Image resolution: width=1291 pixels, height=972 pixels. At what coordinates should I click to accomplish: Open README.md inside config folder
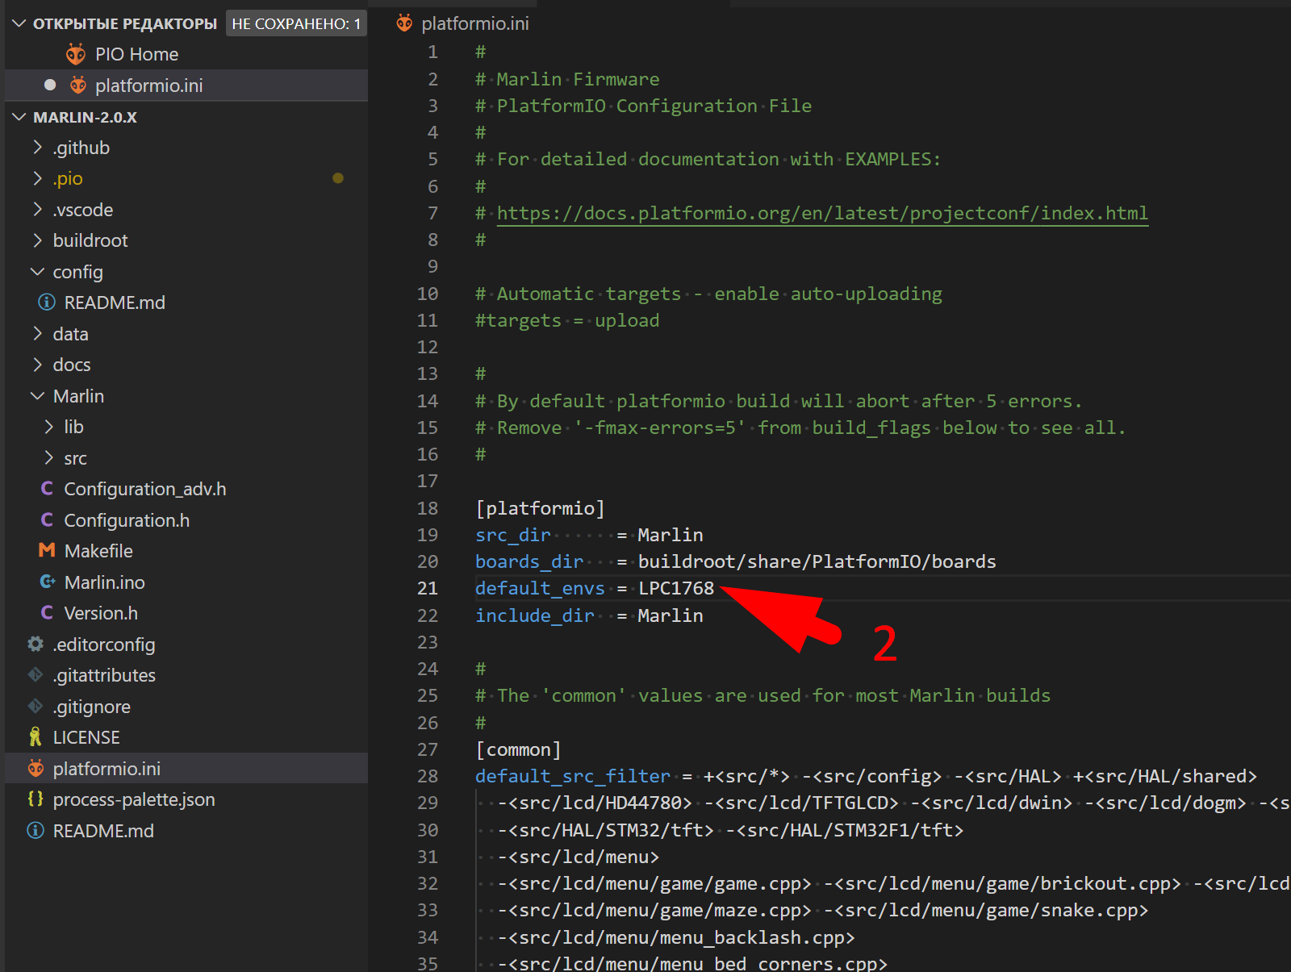[115, 302]
